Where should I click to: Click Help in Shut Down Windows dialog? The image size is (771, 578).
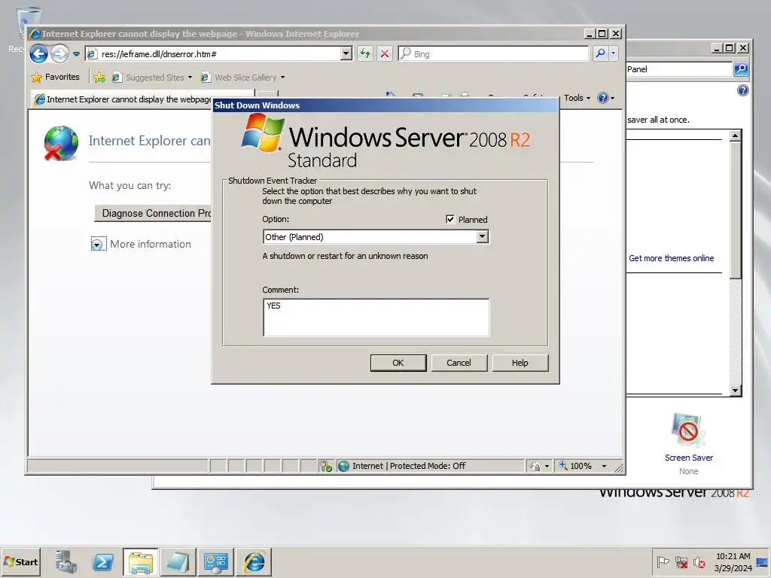click(520, 363)
